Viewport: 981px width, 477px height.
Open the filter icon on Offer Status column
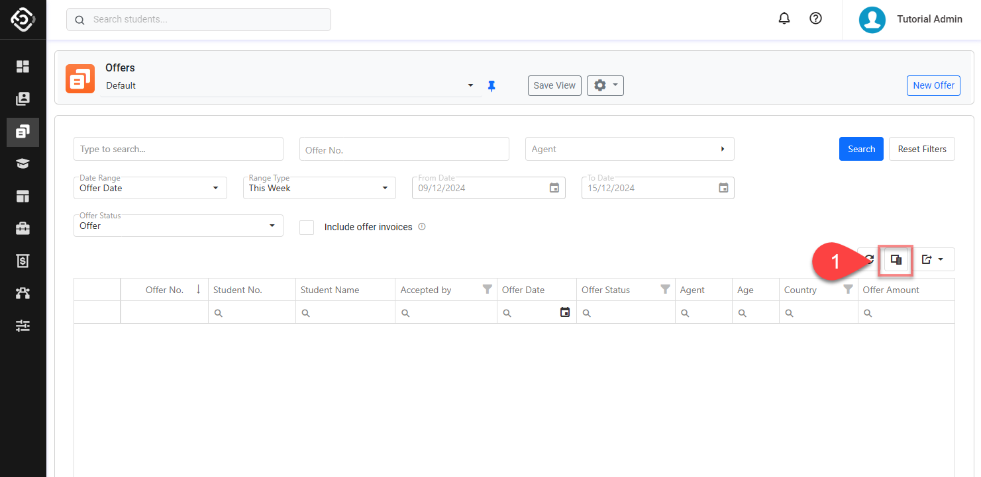click(666, 289)
